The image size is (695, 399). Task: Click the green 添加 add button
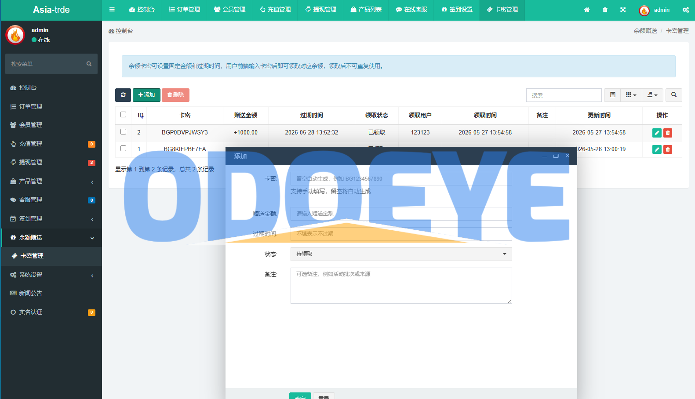pyautogui.click(x=146, y=95)
